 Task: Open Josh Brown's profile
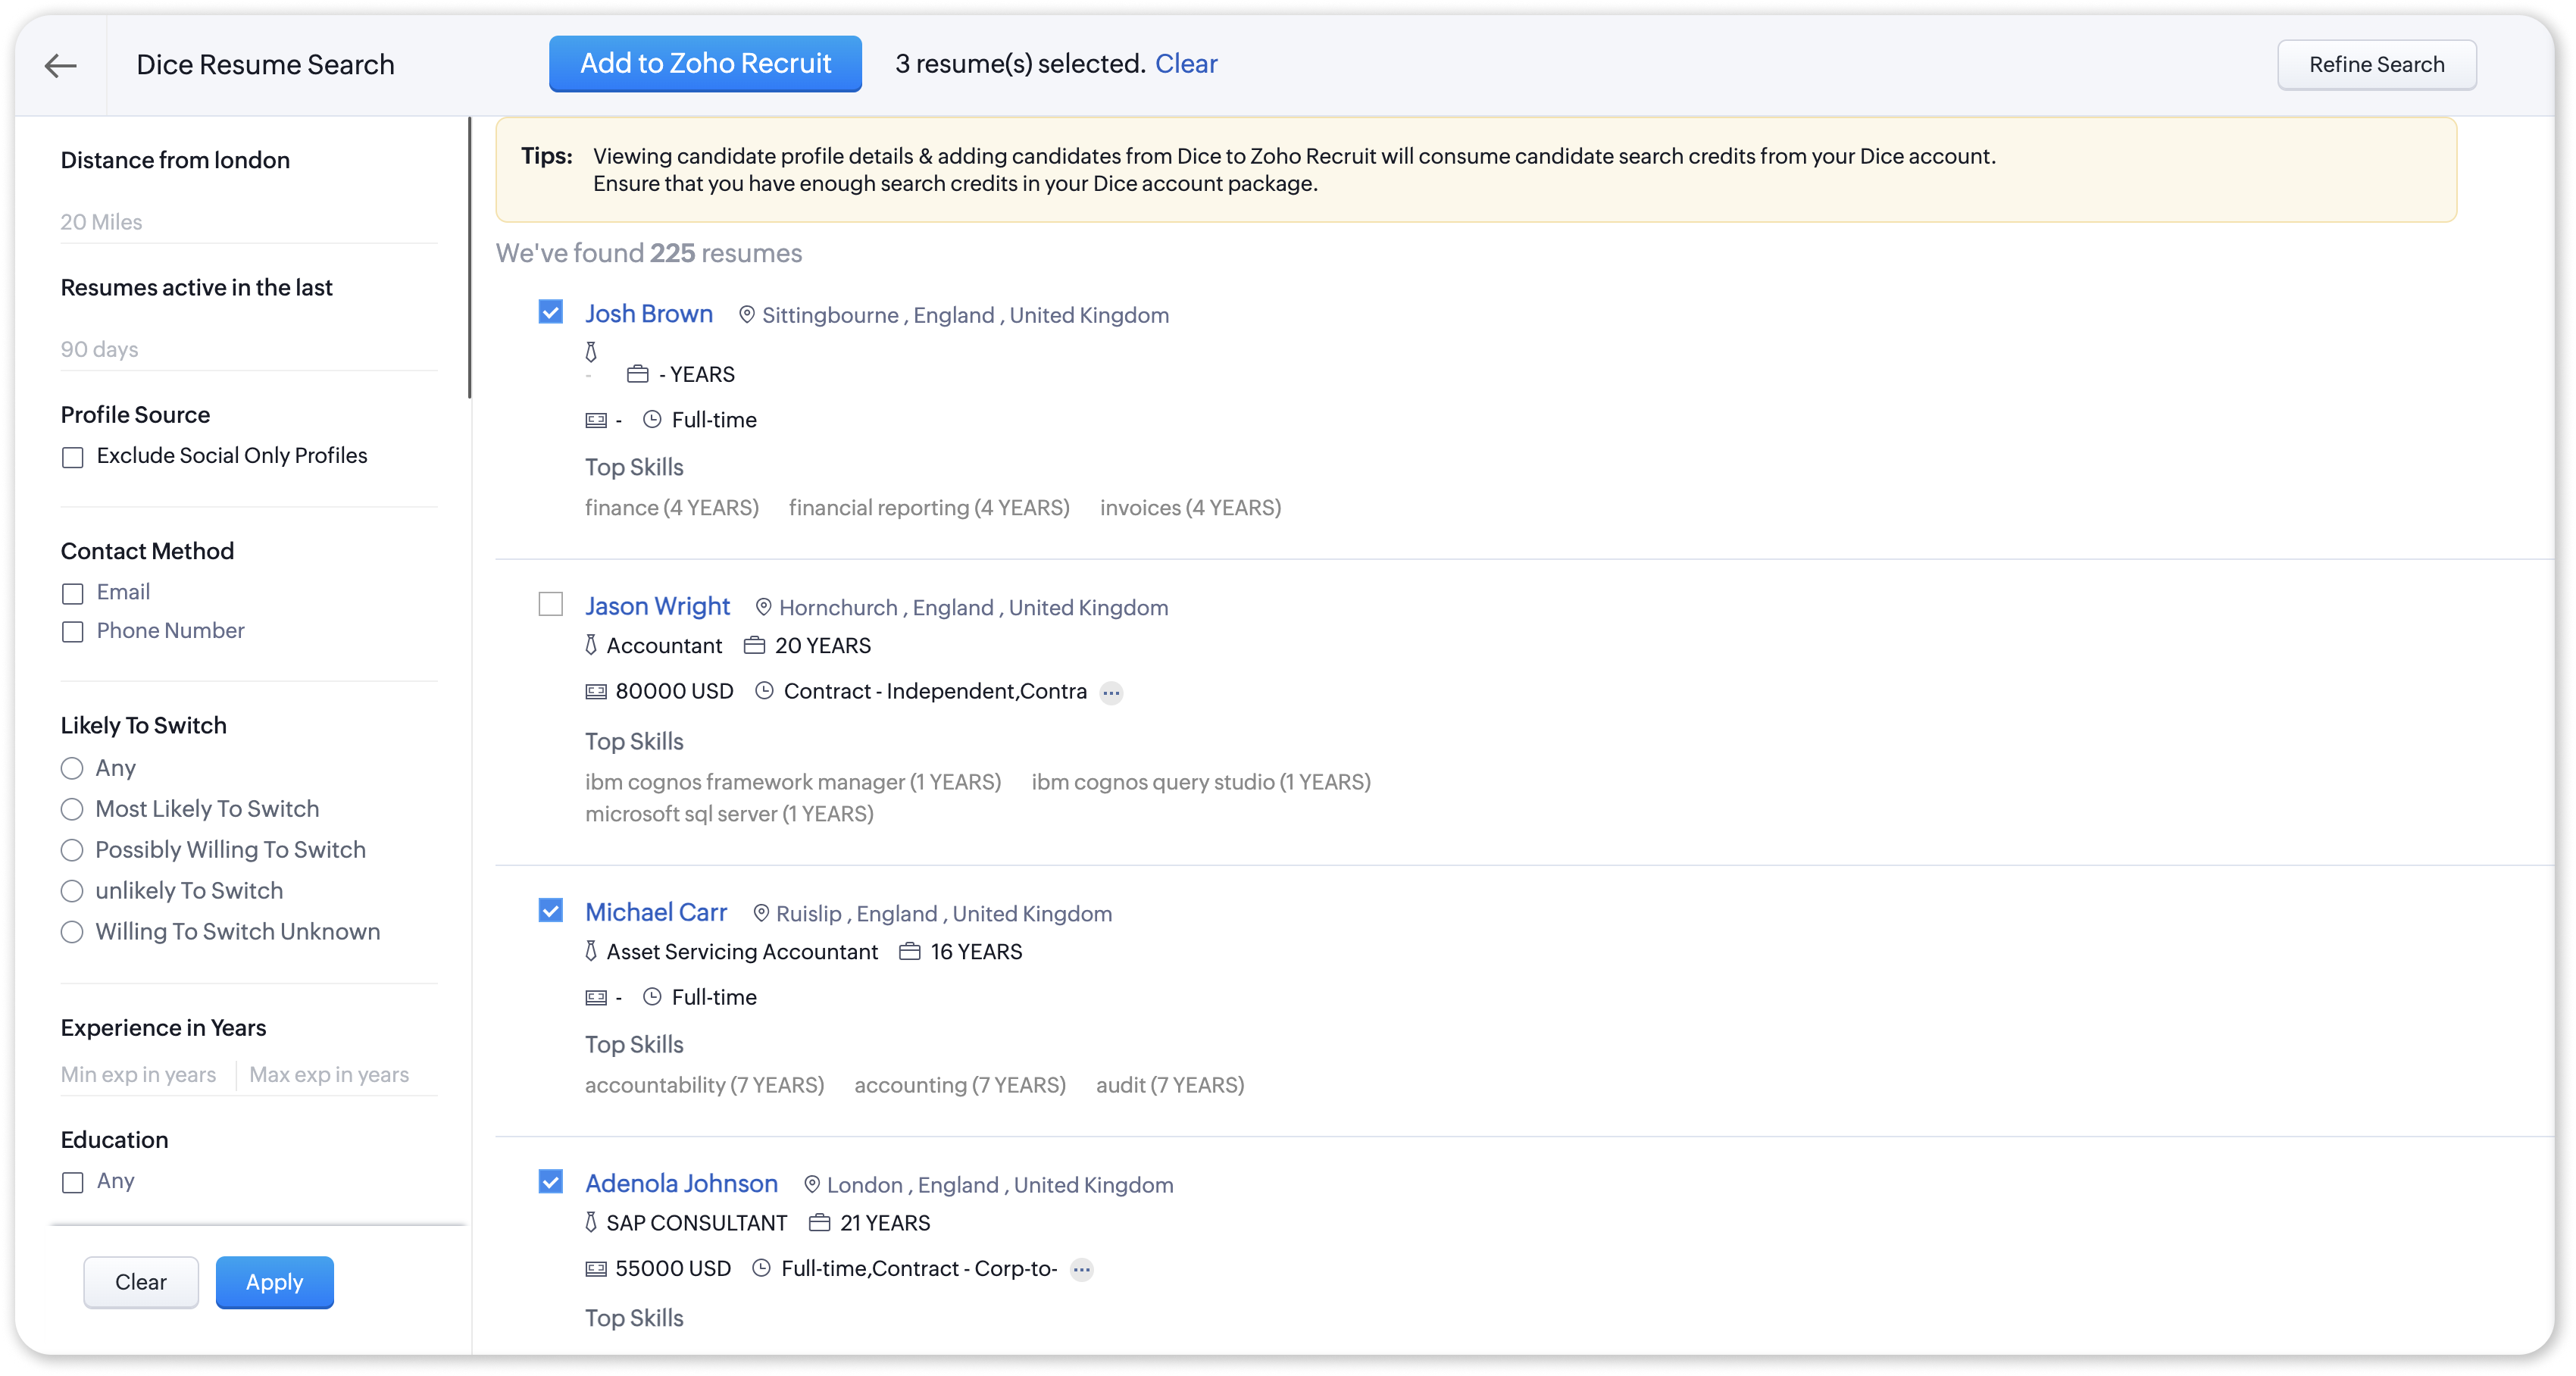[x=649, y=313]
